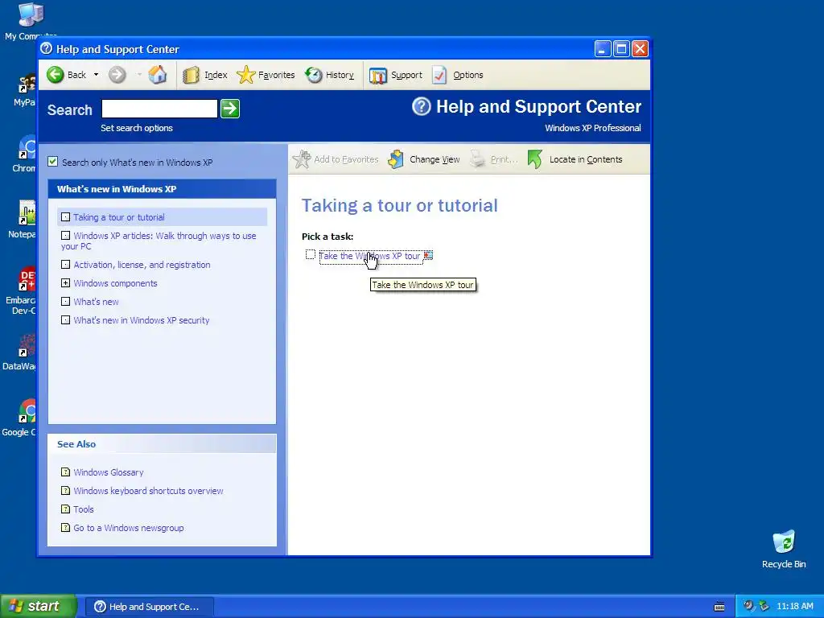
Task: Click the Change View icon
Action: pyautogui.click(x=396, y=159)
